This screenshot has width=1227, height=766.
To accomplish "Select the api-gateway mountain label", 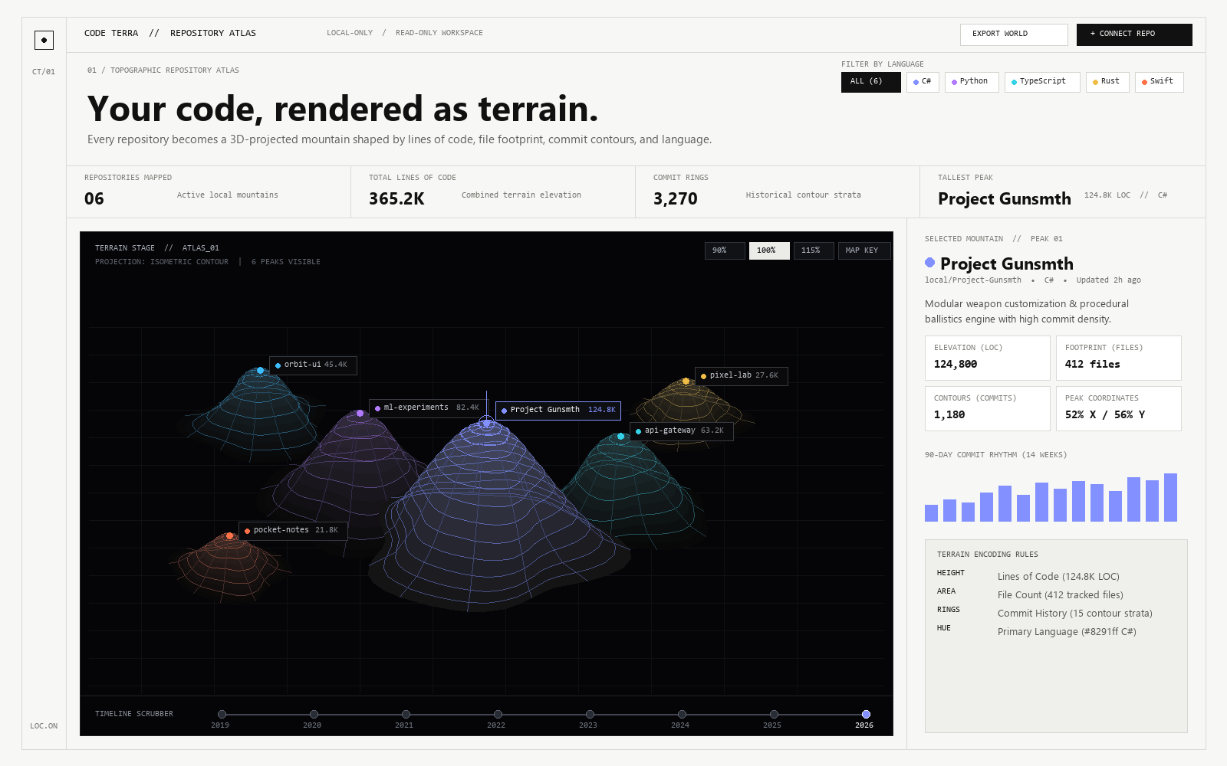I will [682, 431].
